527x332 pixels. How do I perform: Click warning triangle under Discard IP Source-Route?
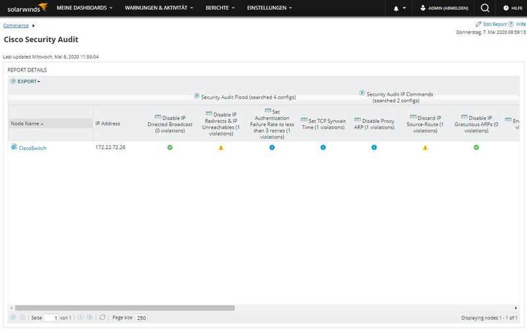tap(425, 147)
